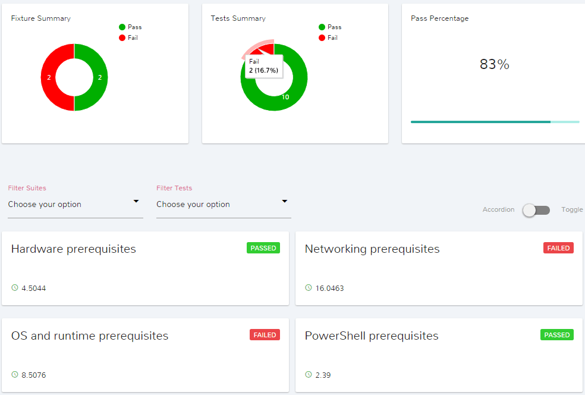Click FAILED badge on Networking prerequisites
This screenshot has height=395, width=585.
(558, 248)
